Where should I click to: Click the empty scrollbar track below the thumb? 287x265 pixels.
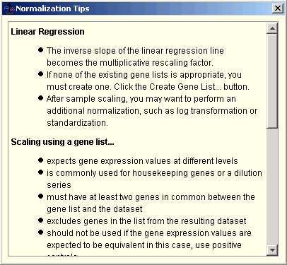(x=272, y=187)
